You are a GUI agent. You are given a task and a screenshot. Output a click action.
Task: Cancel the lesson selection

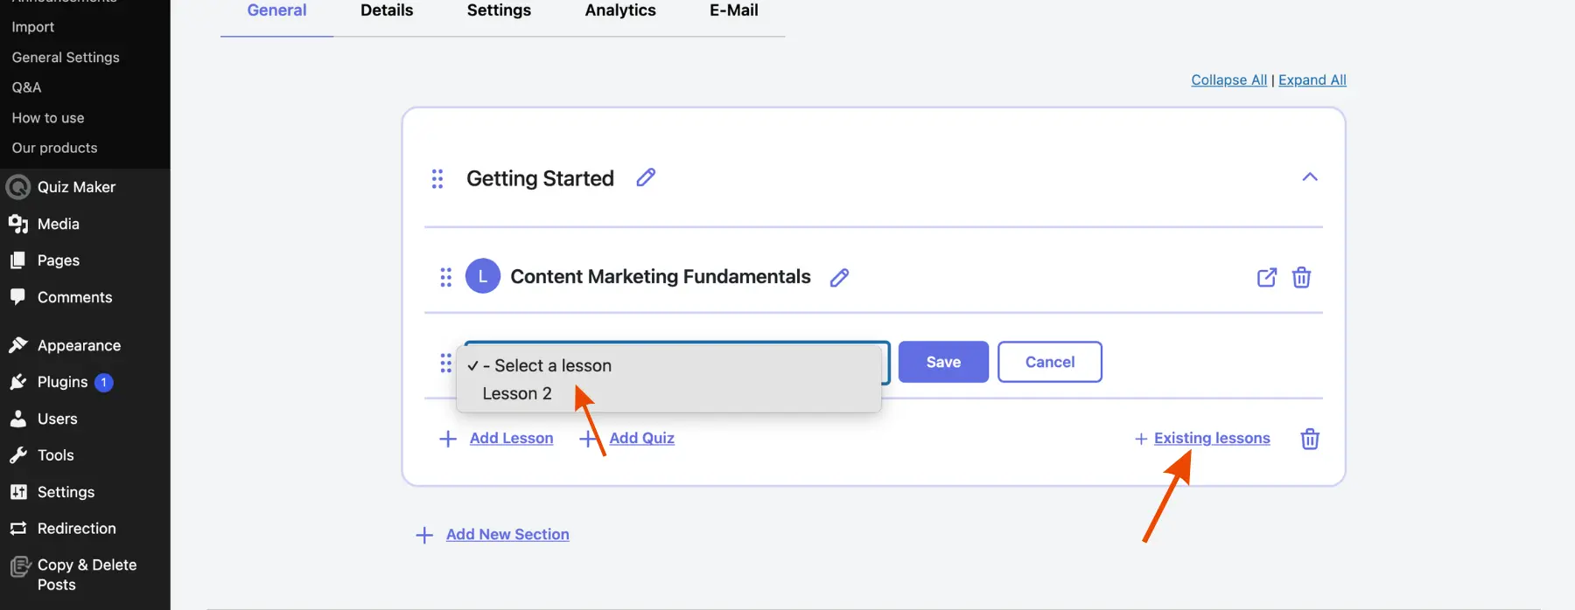click(1049, 362)
